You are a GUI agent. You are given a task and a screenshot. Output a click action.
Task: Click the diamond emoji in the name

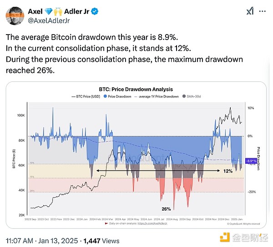[49, 11]
